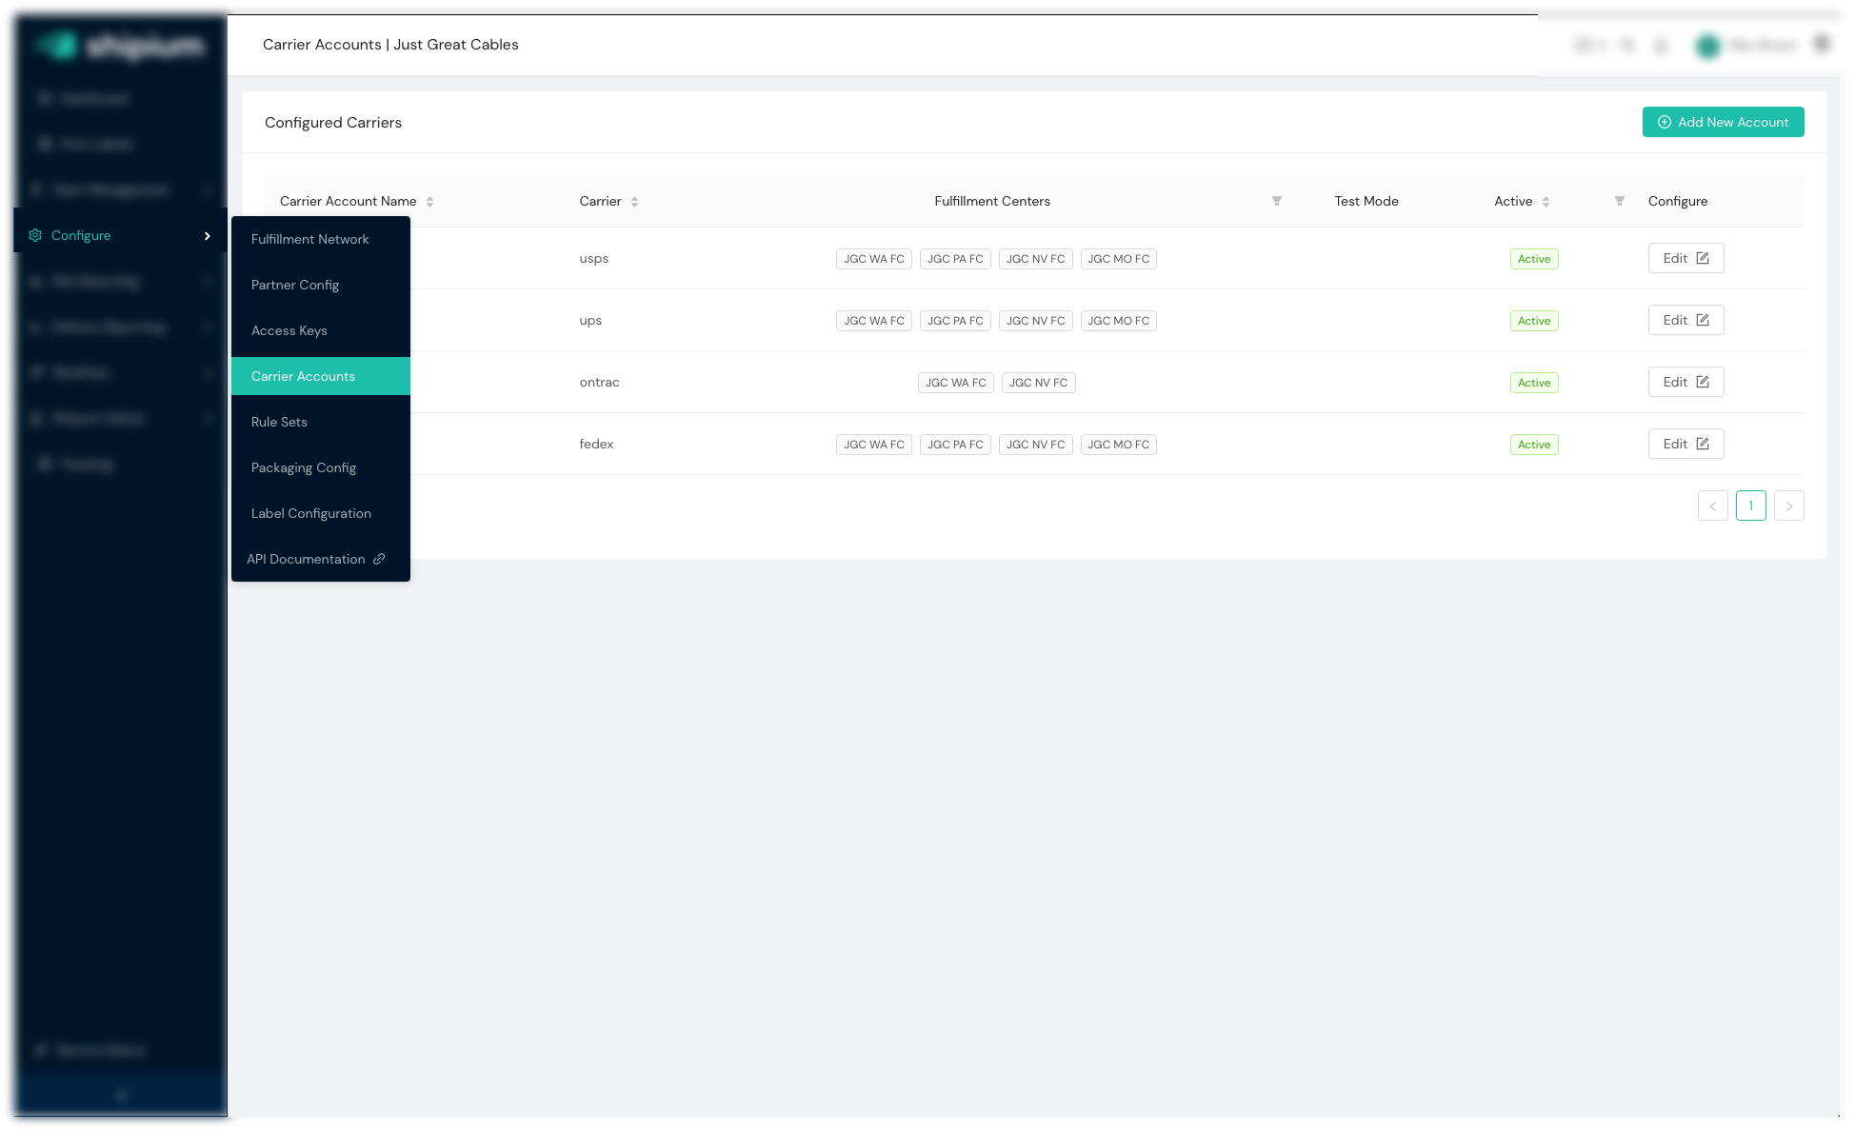Click the Active column filter icon
This screenshot has height=1131, width=1855.
coord(1619,201)
